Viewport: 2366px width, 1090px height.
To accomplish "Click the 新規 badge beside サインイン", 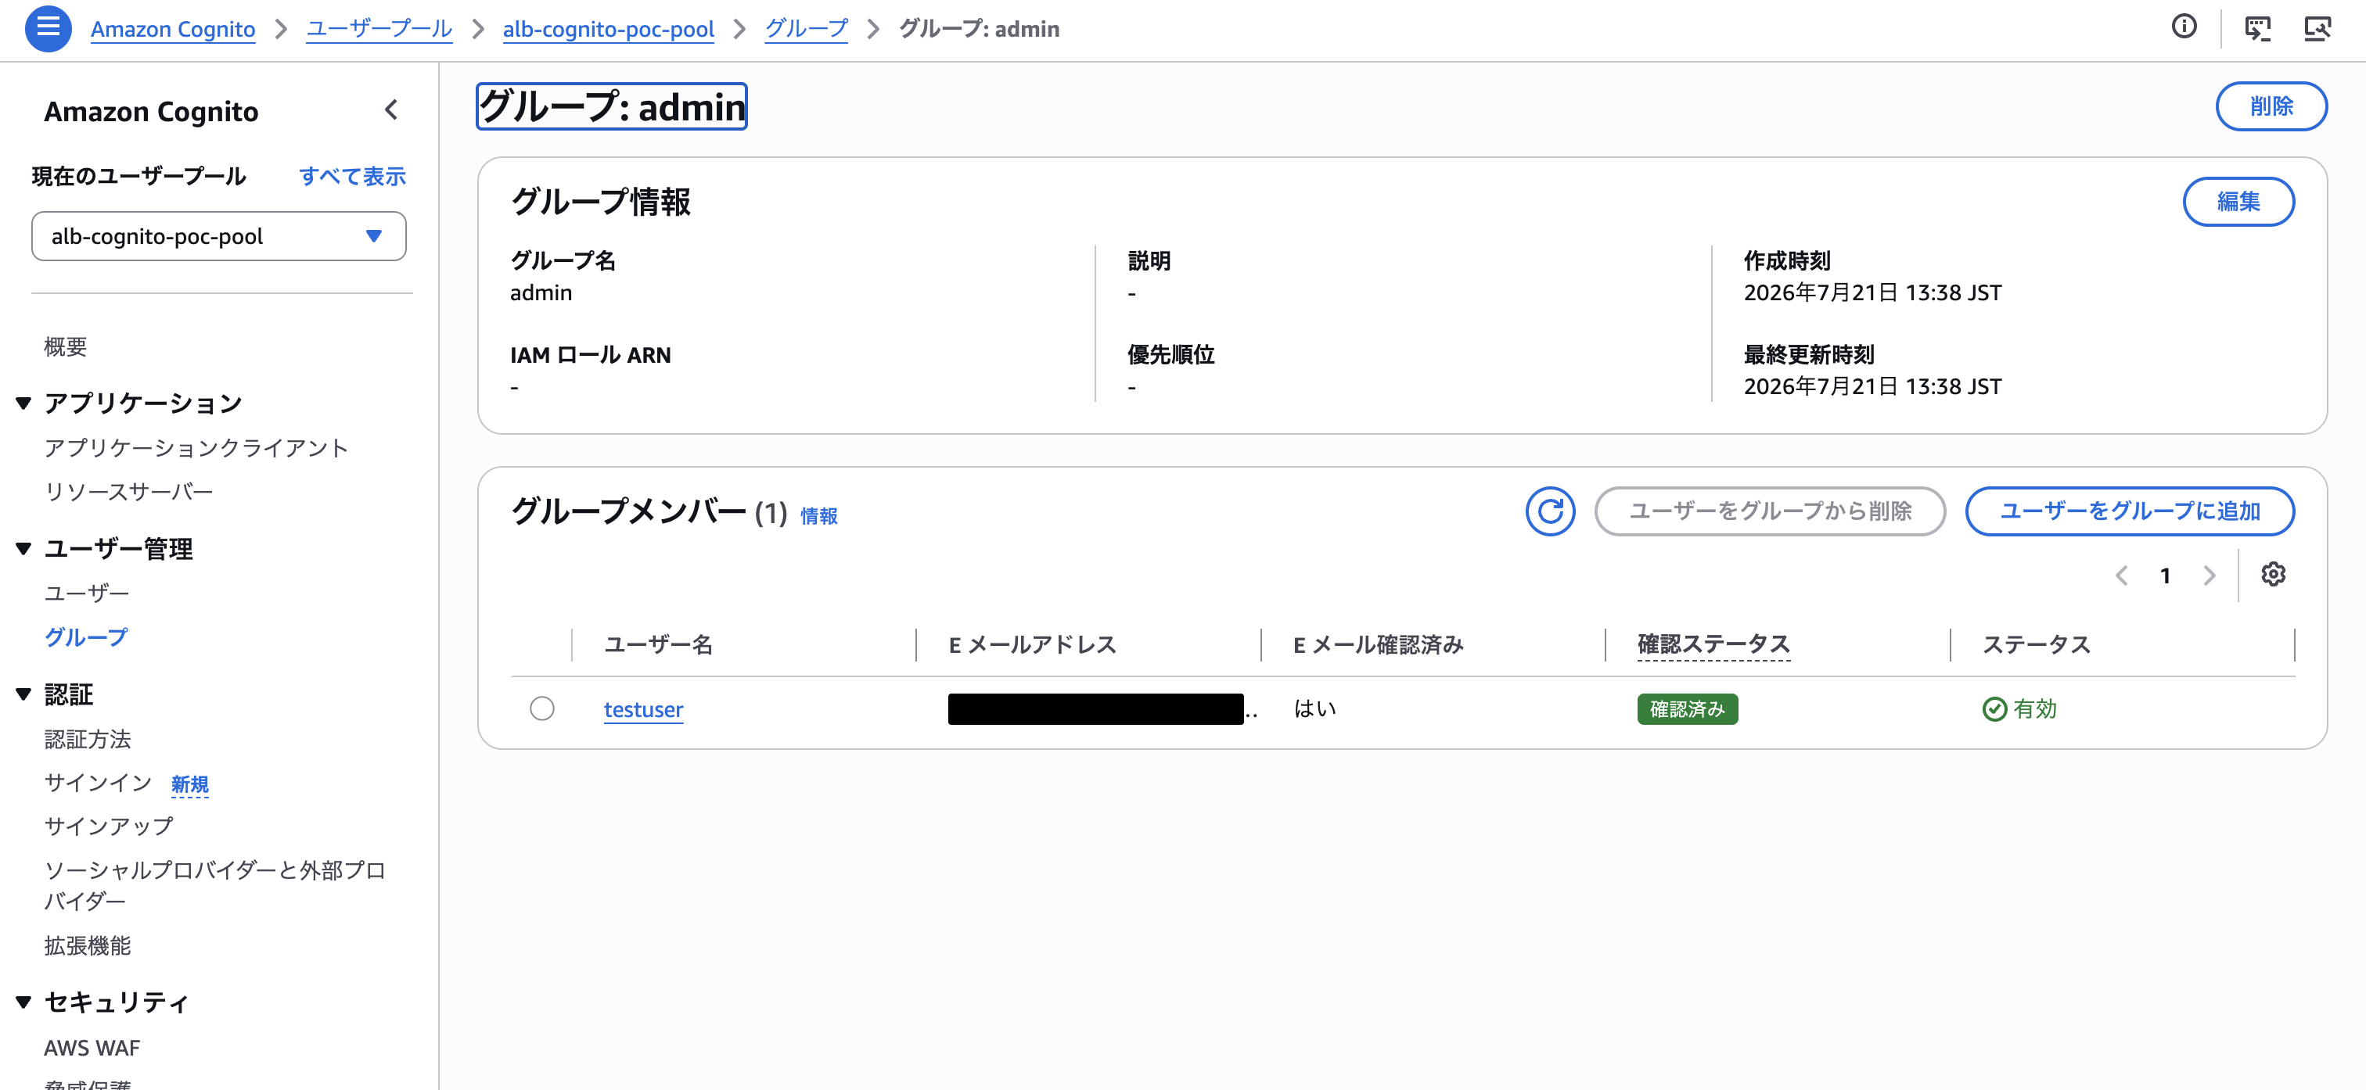I will click(189, 784).
